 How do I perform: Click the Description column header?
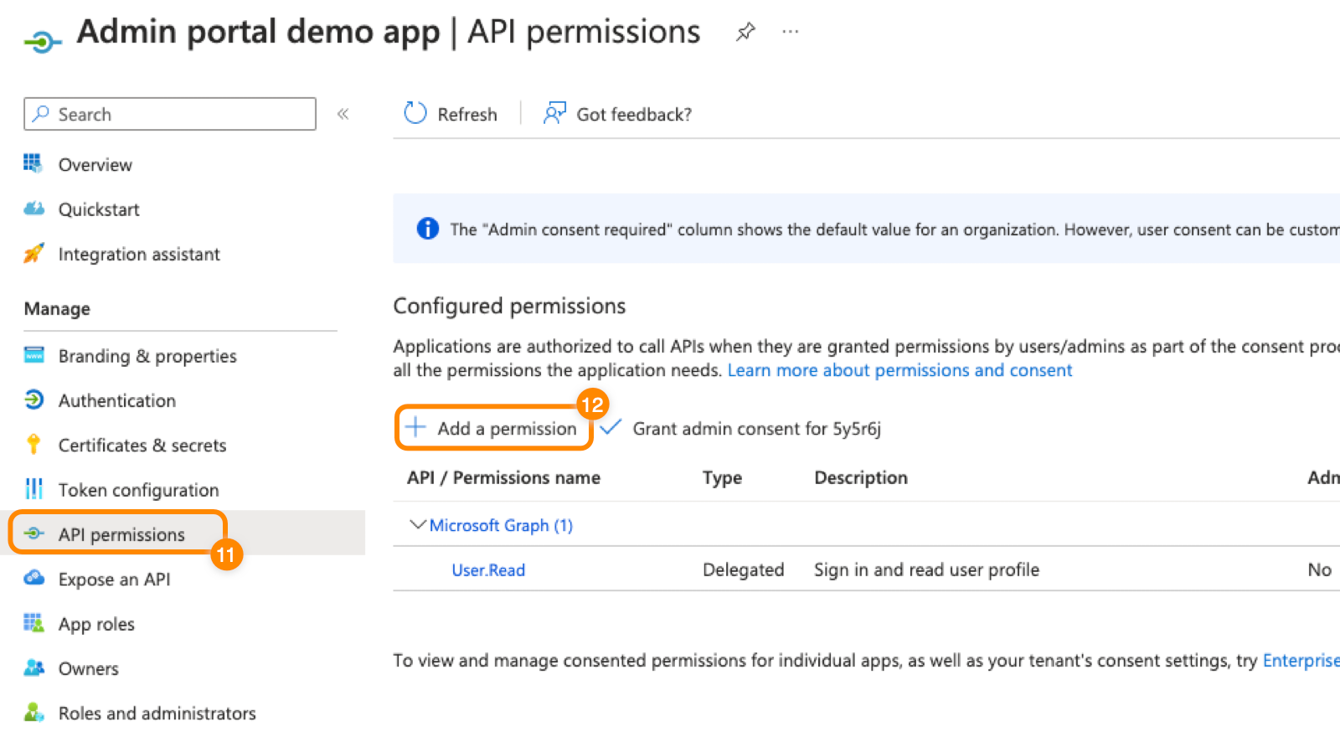click(x=861, y=477)
